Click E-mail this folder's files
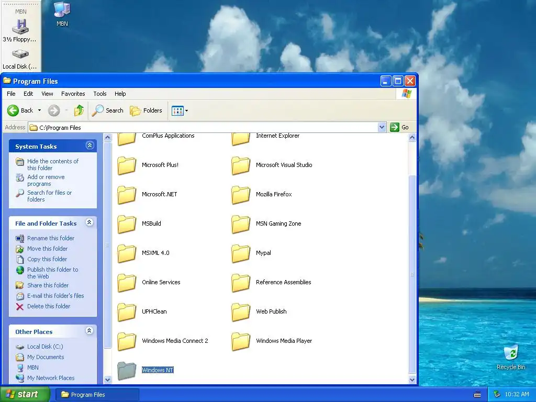Image resolution: width=536 pixels, height=402 pixels. [x=55, y=296]
